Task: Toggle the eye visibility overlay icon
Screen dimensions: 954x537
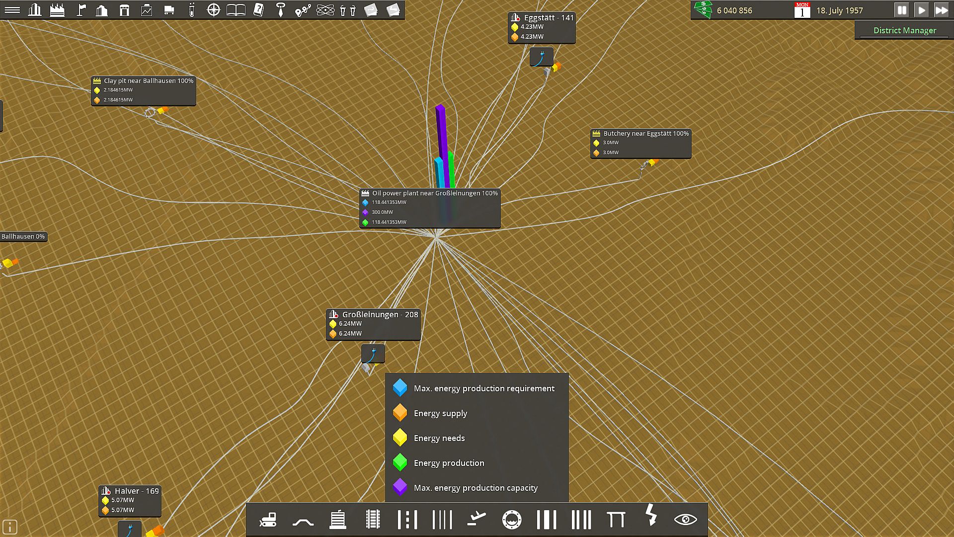Action: (685, 520)
